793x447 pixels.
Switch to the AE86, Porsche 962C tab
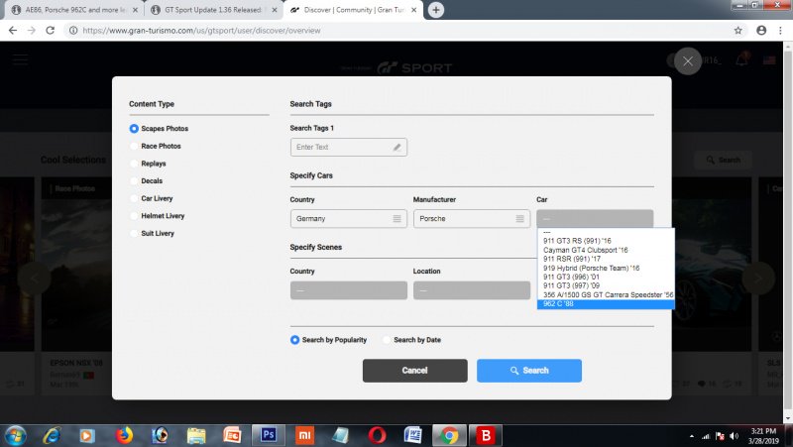75,10
